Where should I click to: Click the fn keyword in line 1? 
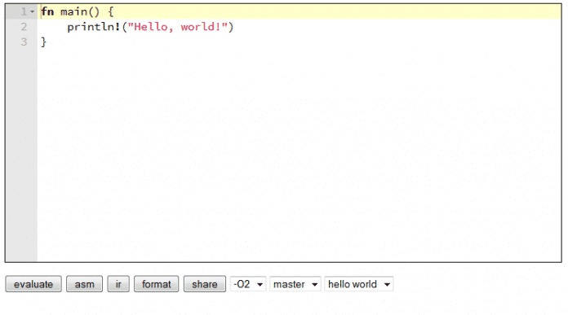(x=47, y=11)
